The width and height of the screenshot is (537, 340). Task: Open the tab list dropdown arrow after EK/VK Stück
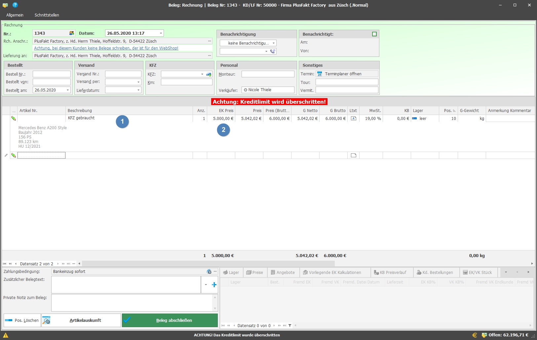[506, 272]
